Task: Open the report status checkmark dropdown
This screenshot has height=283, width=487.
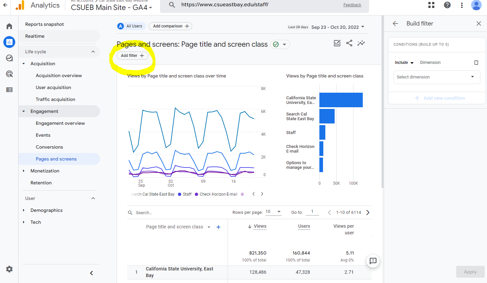Action: click(x=280, y=44)
